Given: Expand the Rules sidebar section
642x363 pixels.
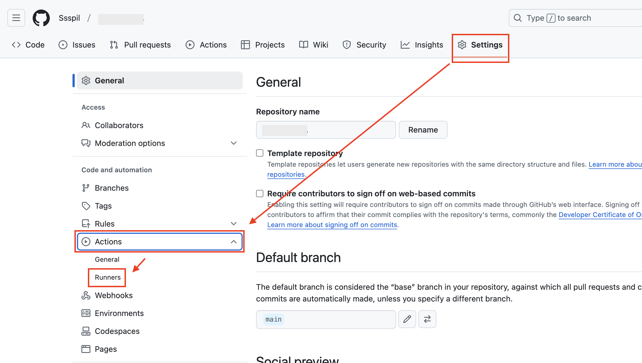Looking at the screenshot, I should click(x=234, y=224).
